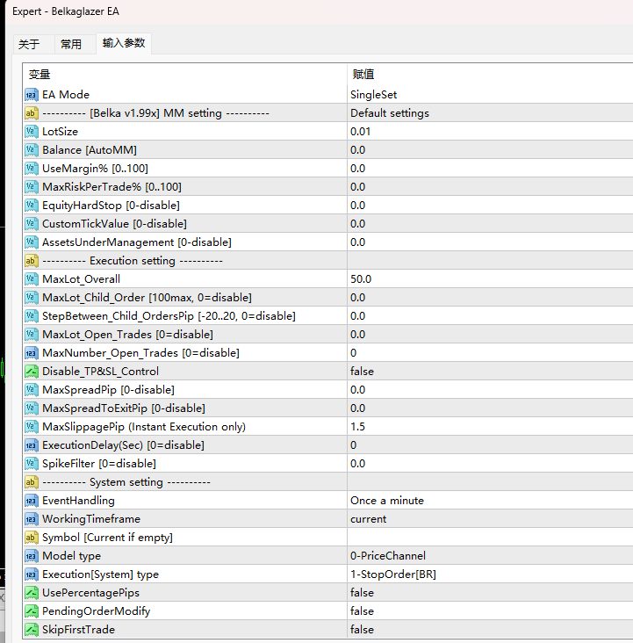Click the 赋值 column header
This screenshot has height=643, width=633.
pos(490,75)
